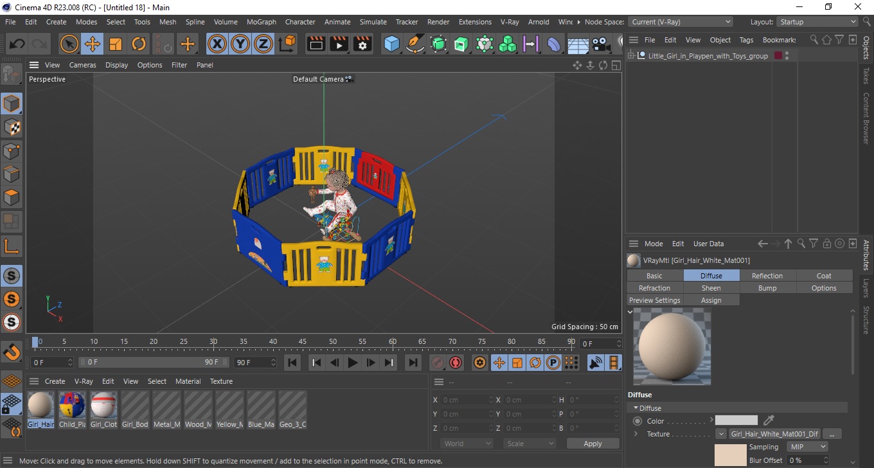Activate the Move tool in top toolbar
Image resolution: width=874 pixels, height=468 pixels.
tap(93, 44)
